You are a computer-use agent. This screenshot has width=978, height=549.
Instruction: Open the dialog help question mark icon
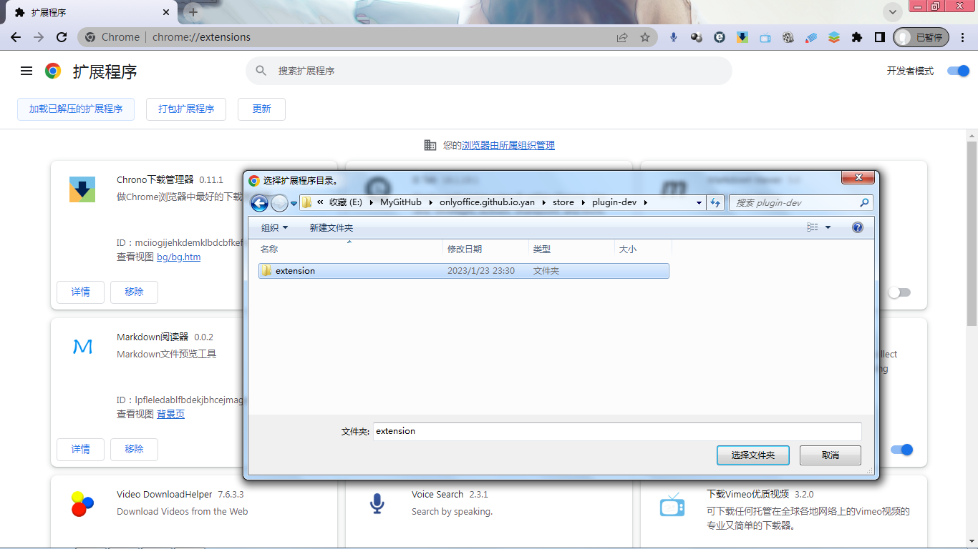click(858, 227)
